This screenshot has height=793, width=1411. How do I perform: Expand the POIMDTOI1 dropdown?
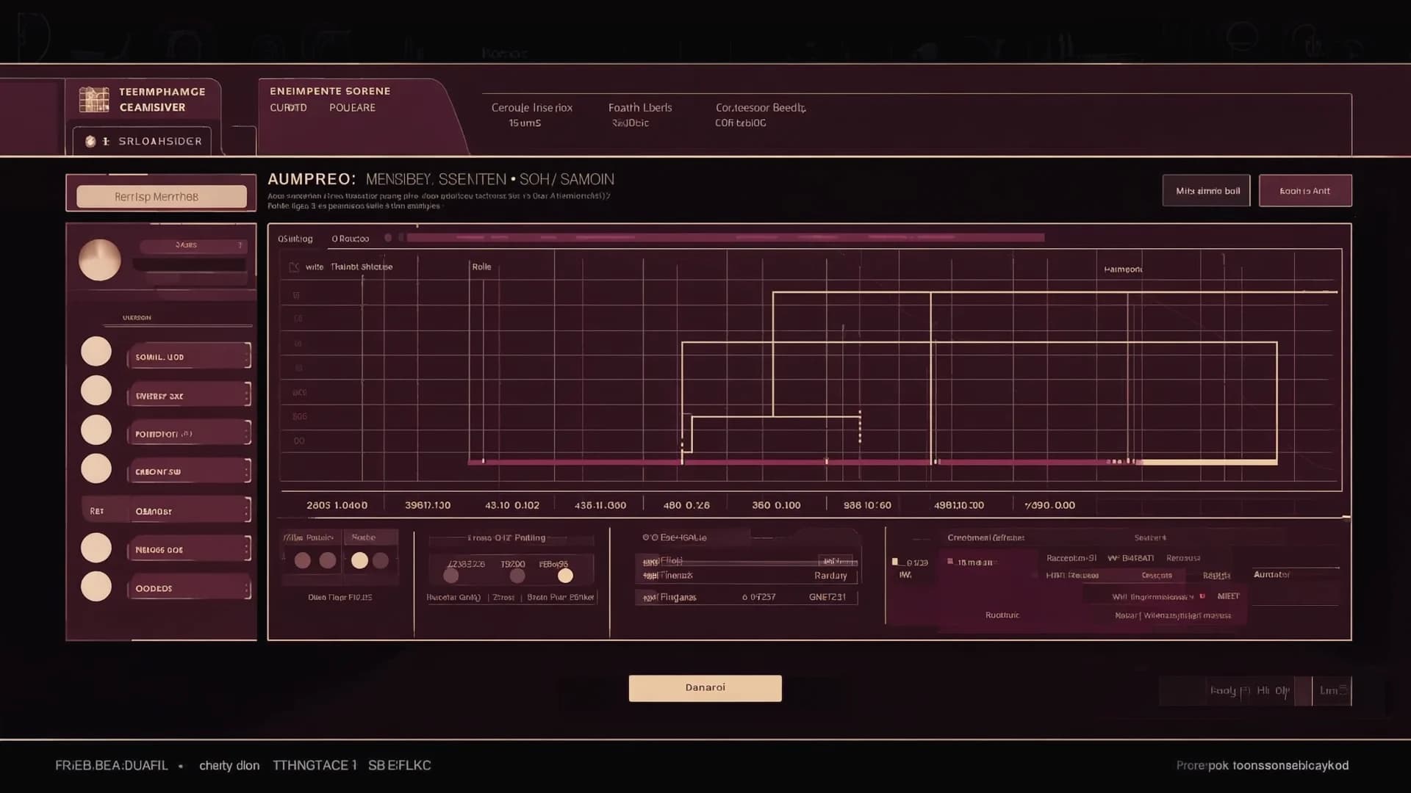(x=190, y=433)
